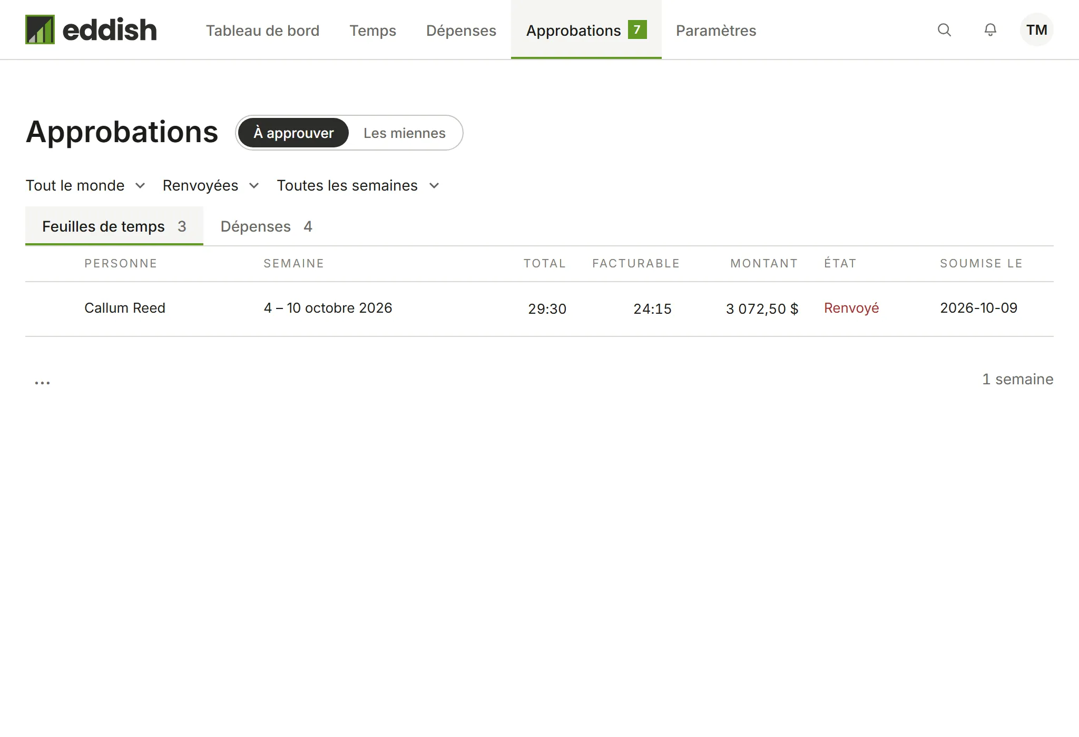
Task: Click the week 4 – 10 octobre 2026
Action: [x=328, y=308]
